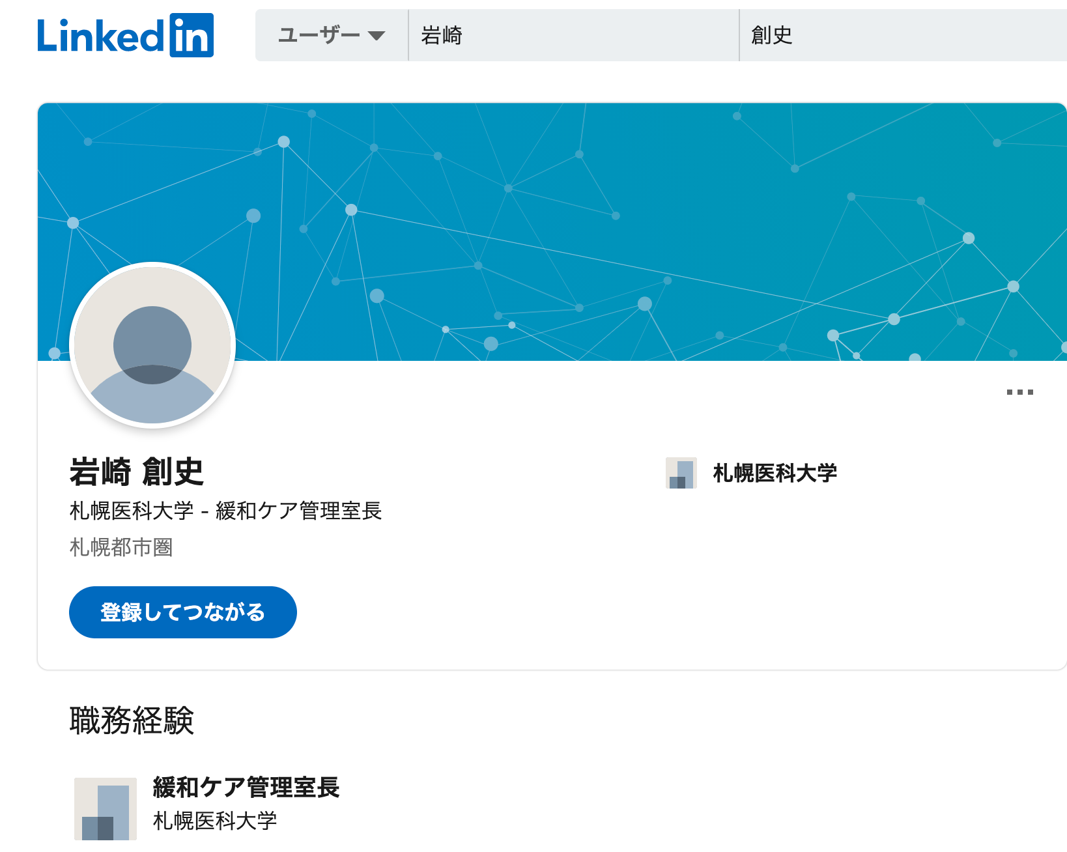Click the profile name 岩崎 創史
This screenshot has width=1067, height=852.
(x=137, y=472)
